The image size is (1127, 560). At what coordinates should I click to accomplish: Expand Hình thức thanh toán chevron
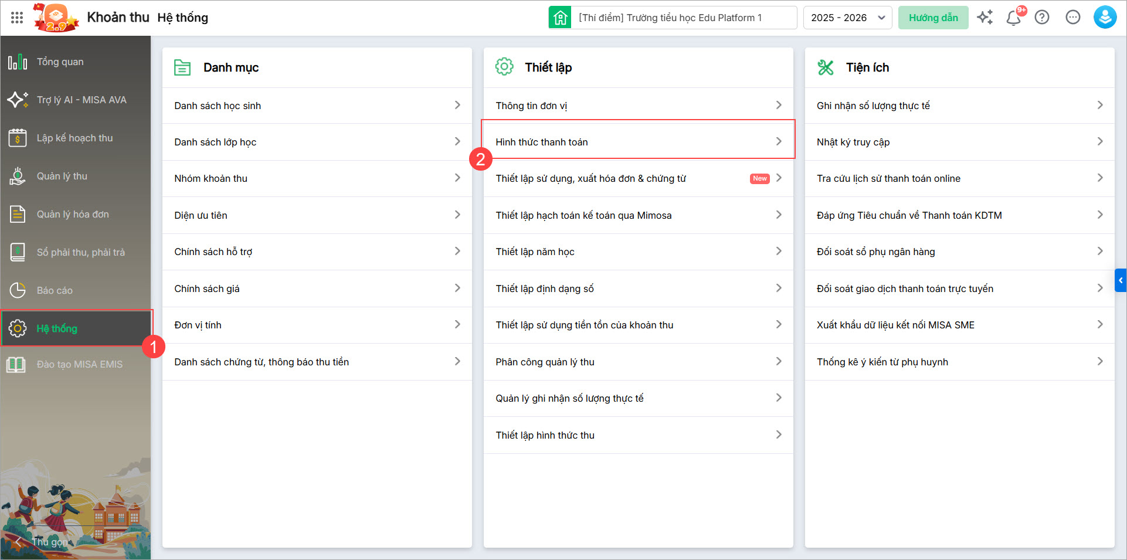779,141
